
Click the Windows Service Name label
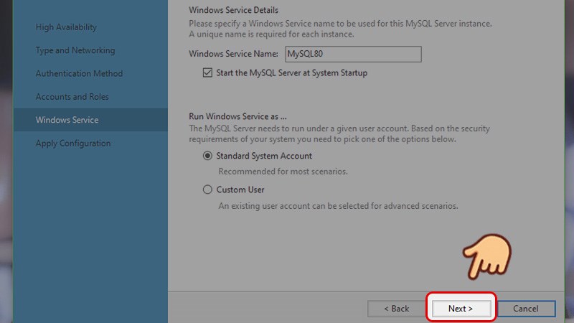tap(233, 54)
